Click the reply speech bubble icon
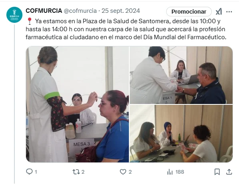Viewport: 239px width, 184px height. tap(29, 172)
